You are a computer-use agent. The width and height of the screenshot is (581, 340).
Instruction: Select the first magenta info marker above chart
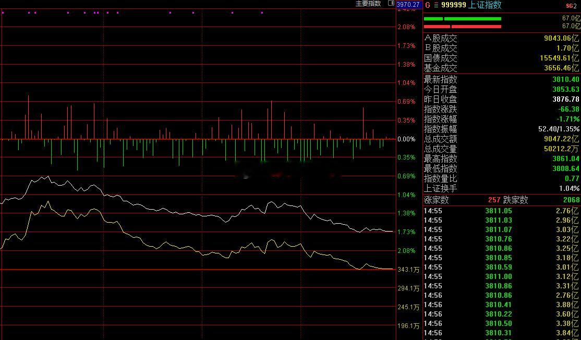(3, 13)
